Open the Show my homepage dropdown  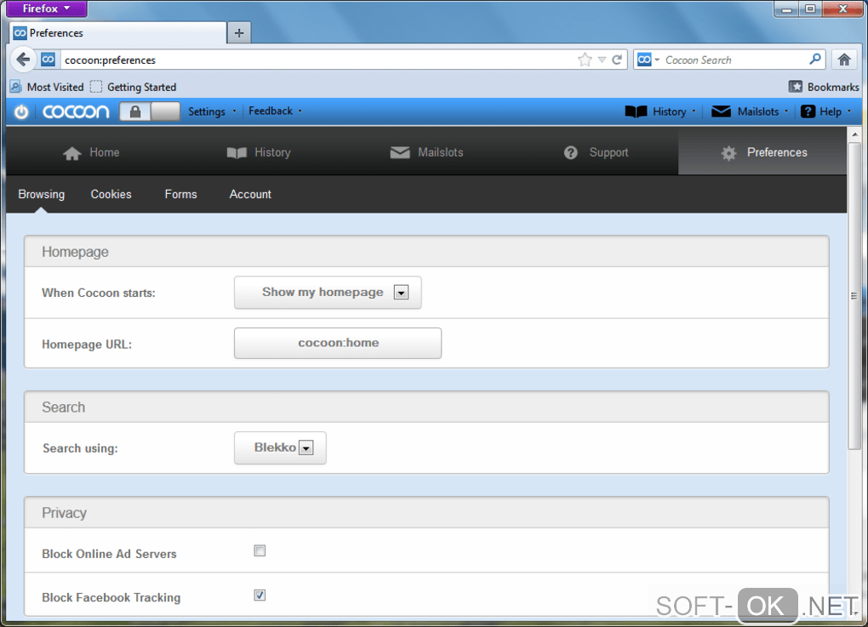pos(328,292)
